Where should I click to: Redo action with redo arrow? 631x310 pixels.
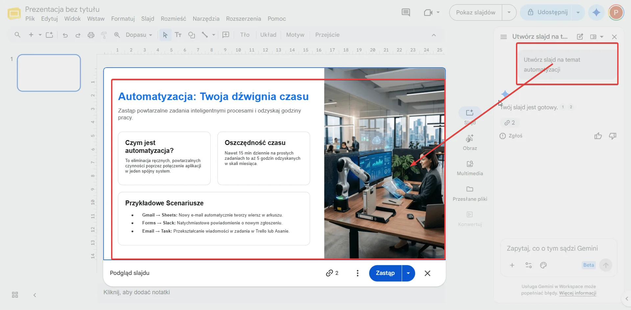pos(78,35)
